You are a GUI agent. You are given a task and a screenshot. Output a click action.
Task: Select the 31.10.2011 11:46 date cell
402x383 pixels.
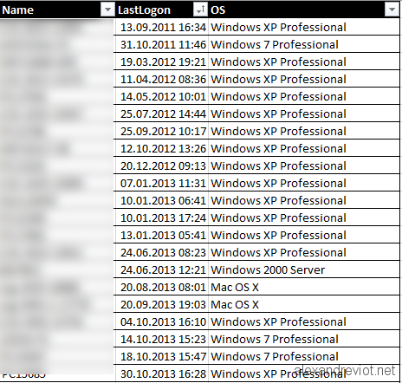pyautogui.click(x=162, y=44)
